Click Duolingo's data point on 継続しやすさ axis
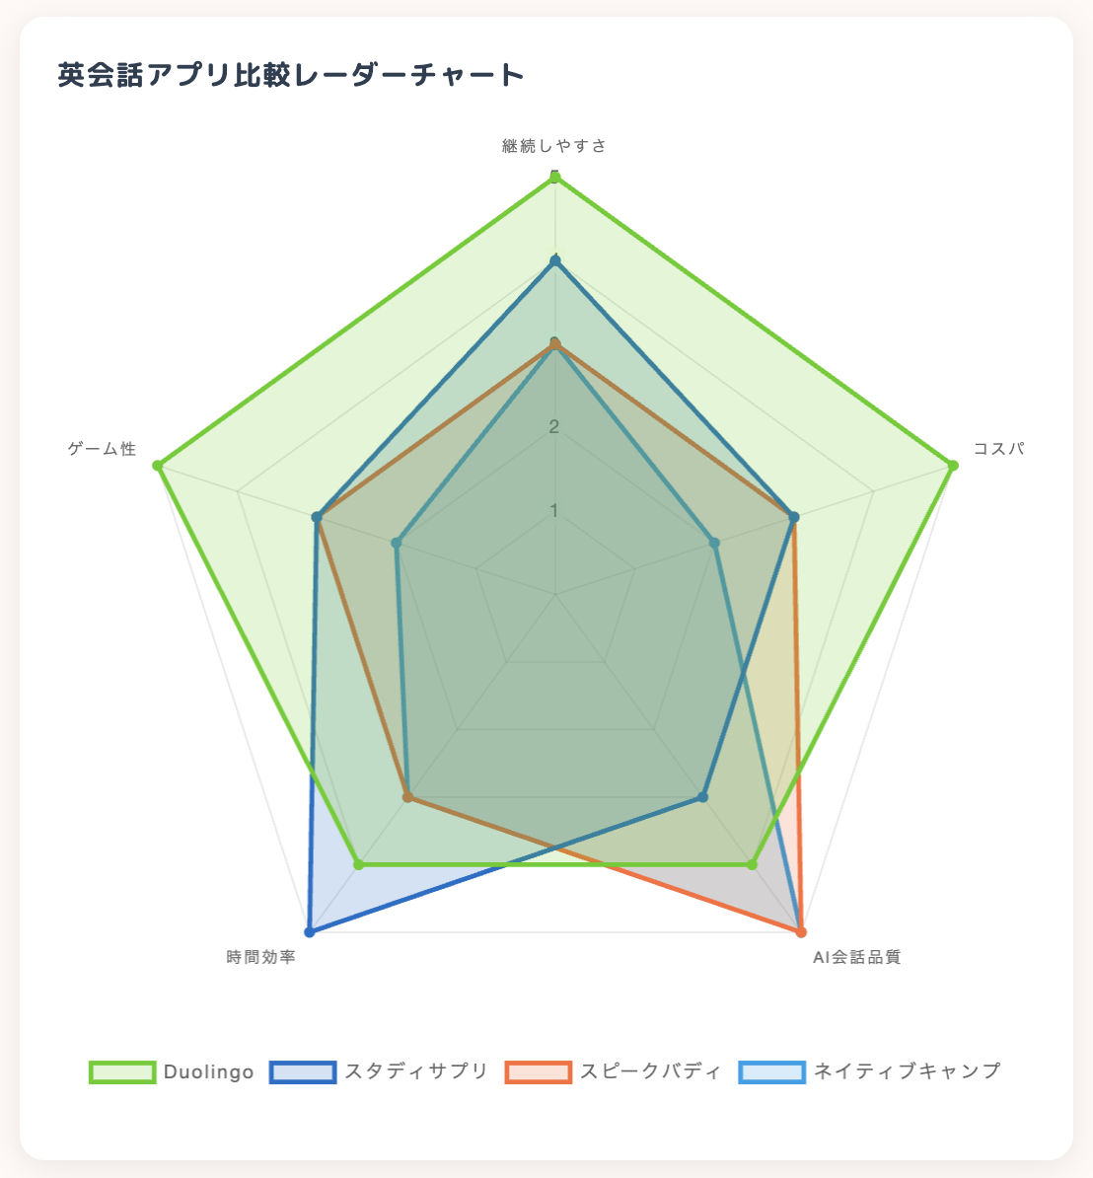The image size is (1093, 1178). tap(555, 177)
